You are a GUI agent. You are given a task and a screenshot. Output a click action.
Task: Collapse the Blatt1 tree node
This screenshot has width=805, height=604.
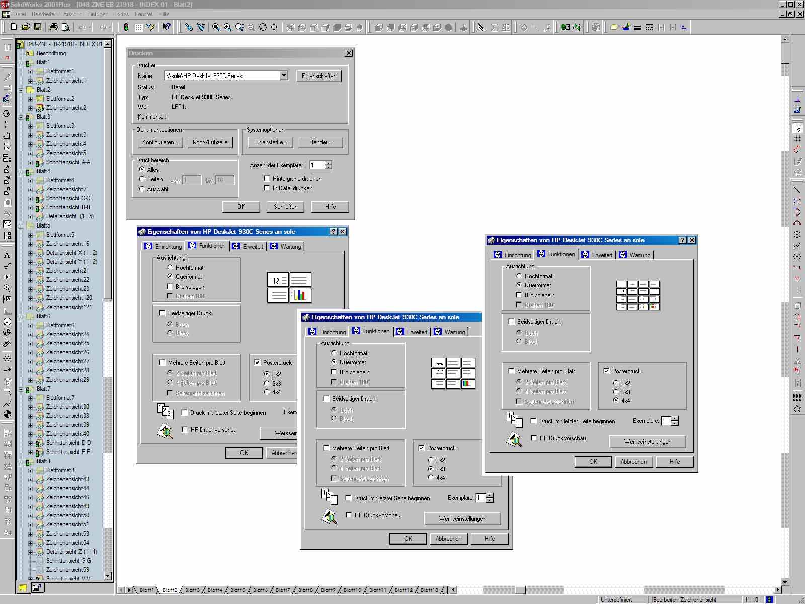click(x=21, y=63)
